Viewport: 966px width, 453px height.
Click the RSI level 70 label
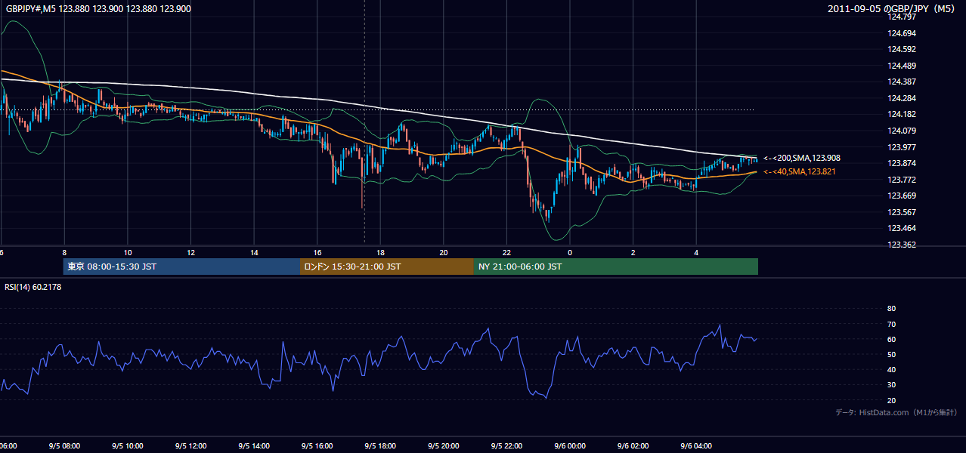[x=891, y=324]
